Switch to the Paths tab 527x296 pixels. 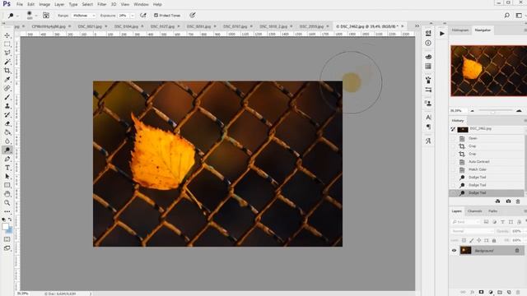492,211
